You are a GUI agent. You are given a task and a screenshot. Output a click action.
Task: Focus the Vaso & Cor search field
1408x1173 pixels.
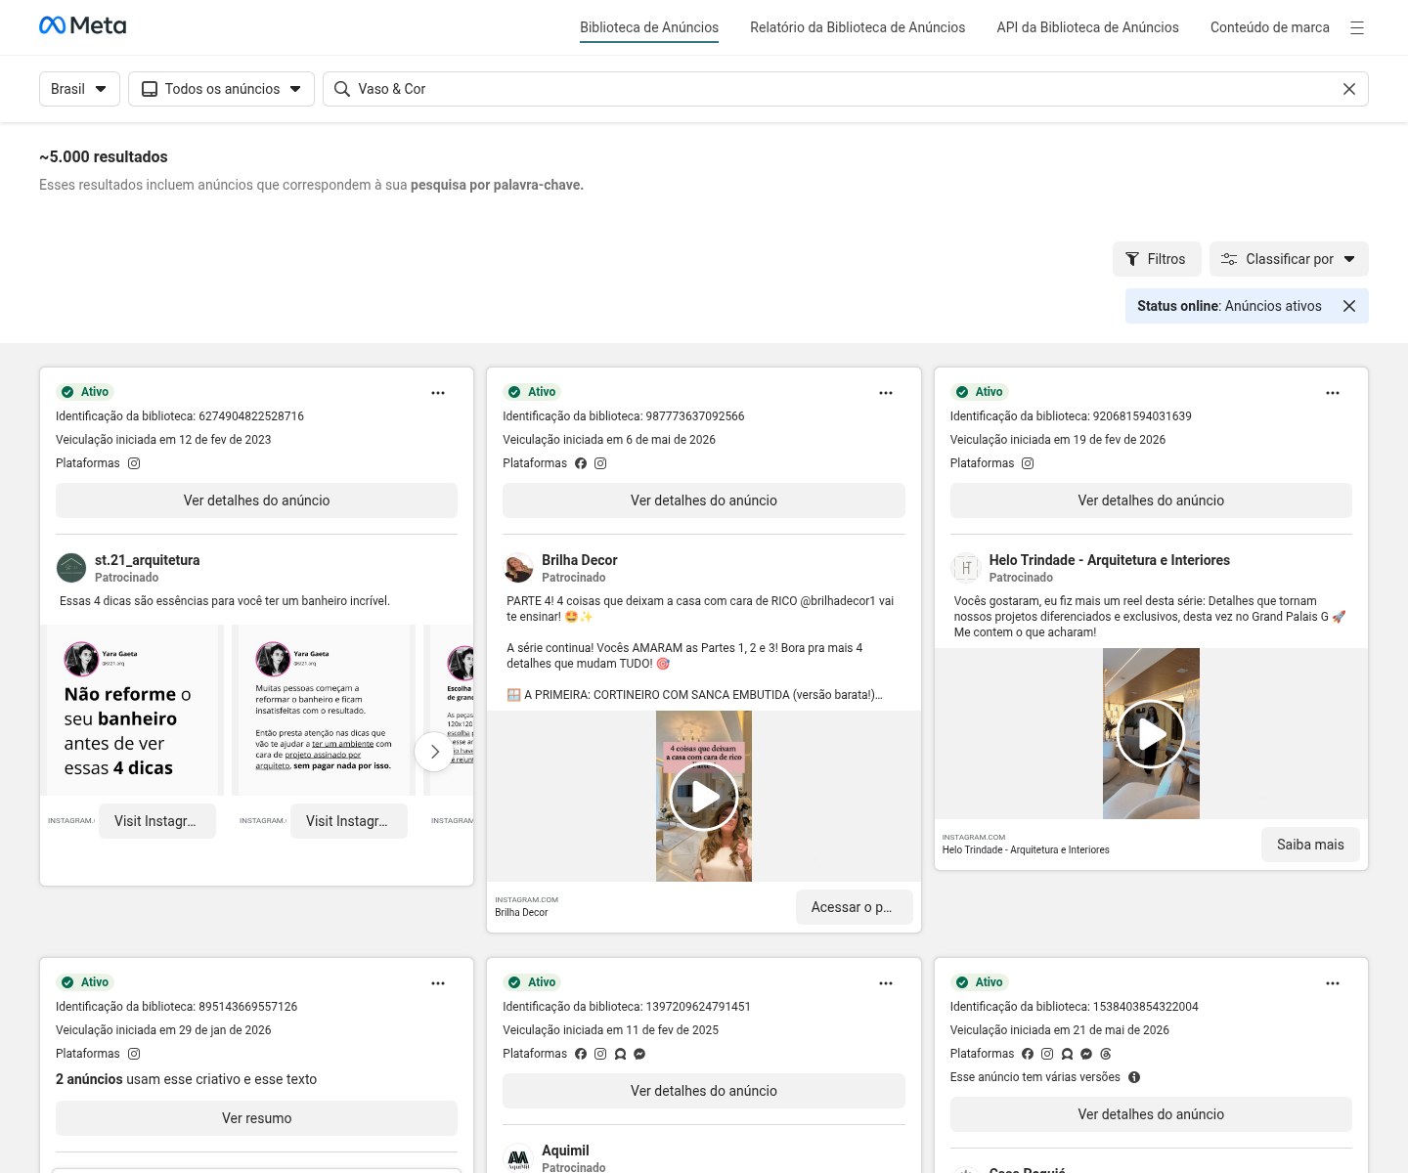coord(846,89)
